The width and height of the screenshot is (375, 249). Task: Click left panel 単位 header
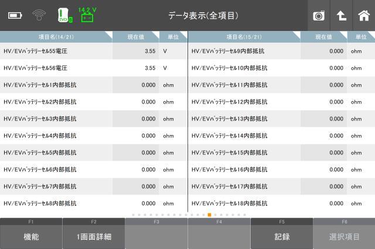click(173, 37)
